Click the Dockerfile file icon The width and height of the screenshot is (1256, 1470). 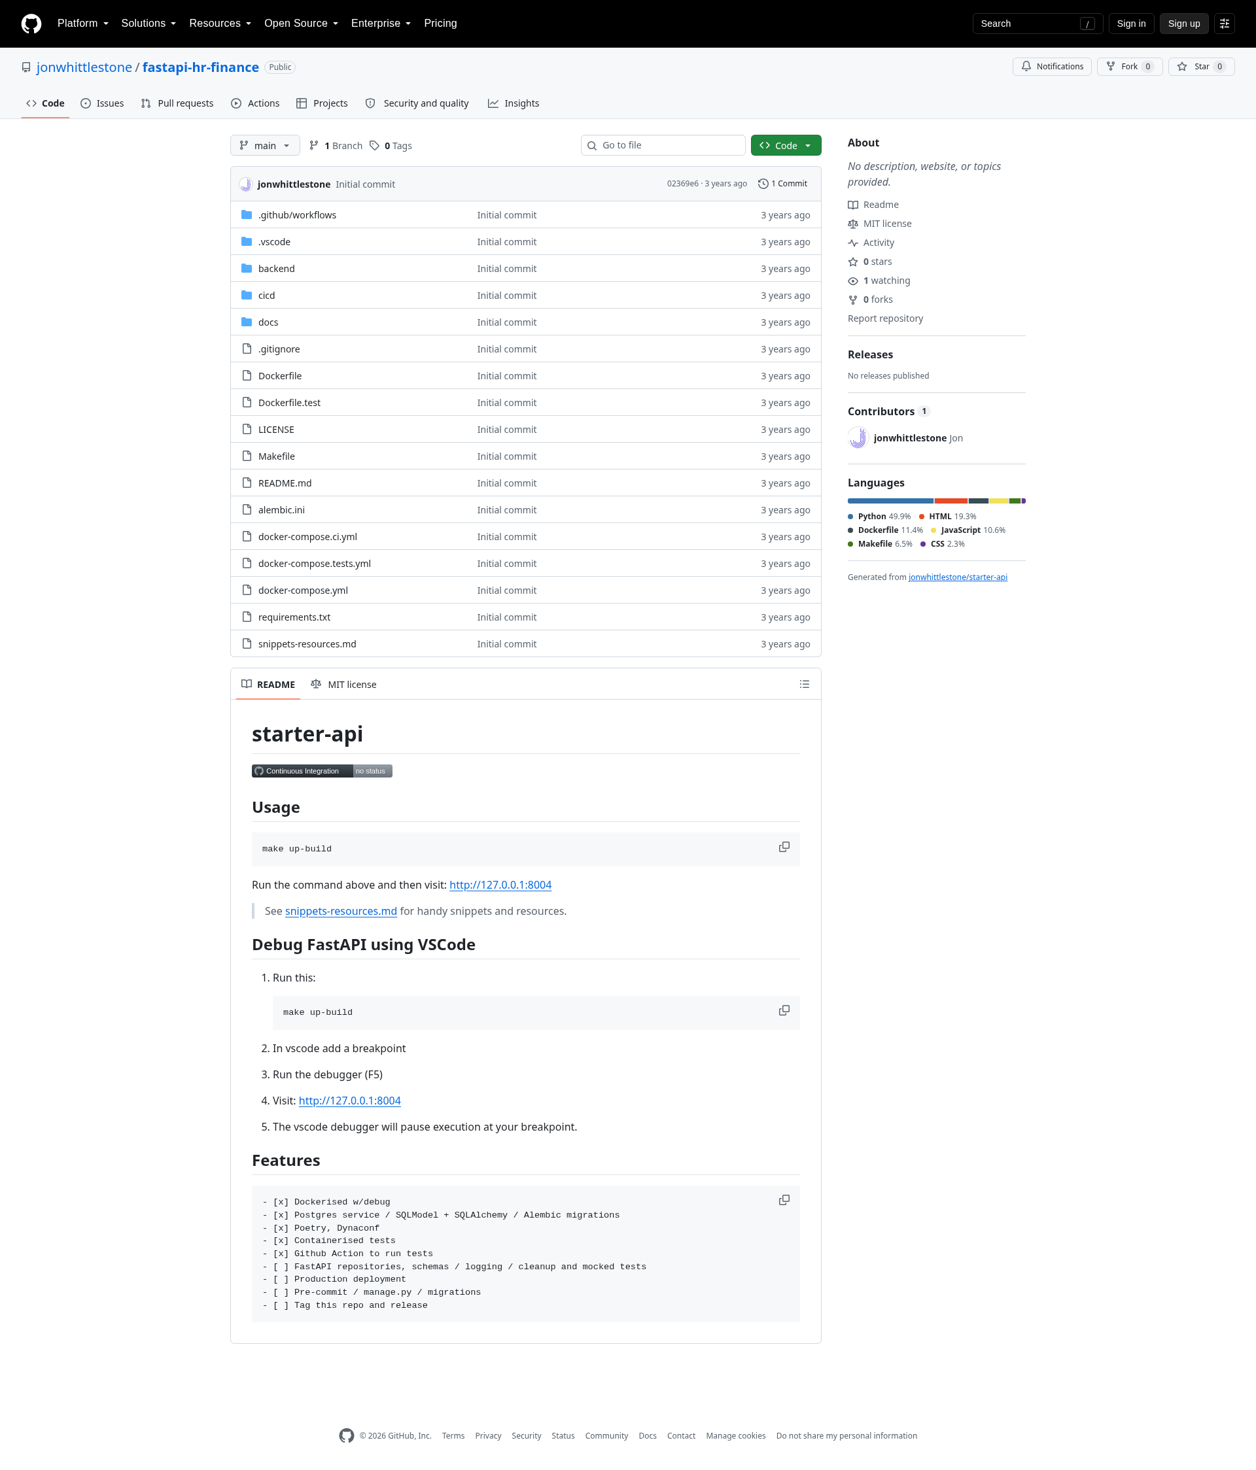[x=246, y=375]
